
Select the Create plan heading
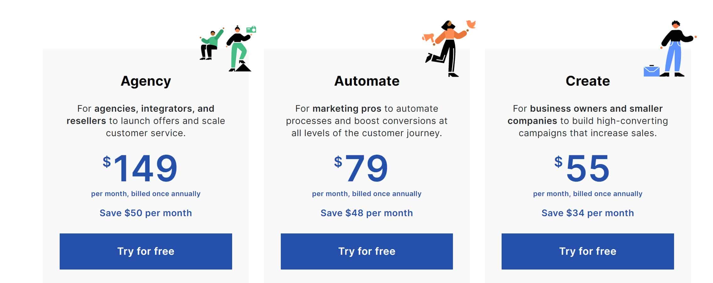coord(588,81)
